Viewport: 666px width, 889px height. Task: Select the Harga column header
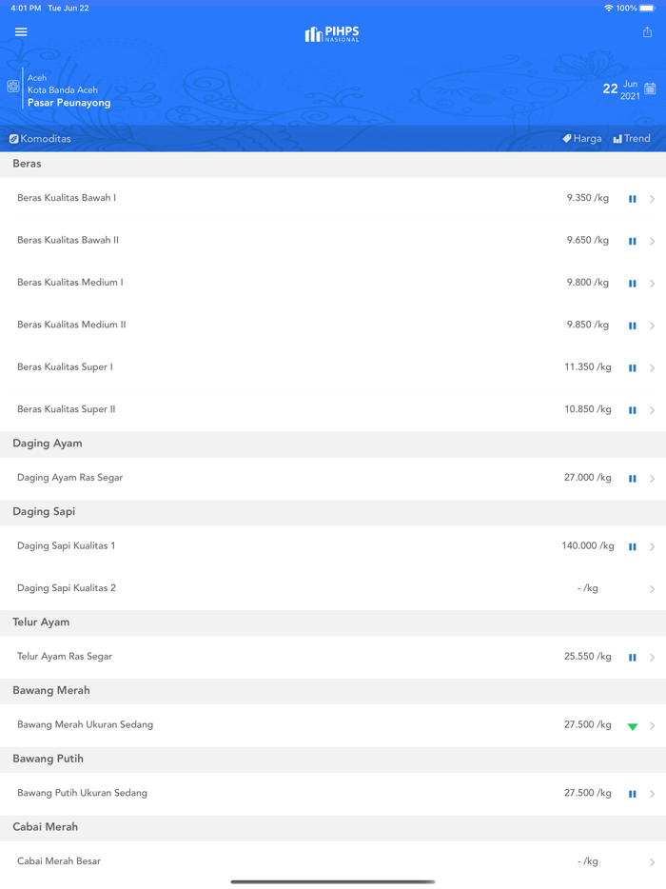[582, 138]
